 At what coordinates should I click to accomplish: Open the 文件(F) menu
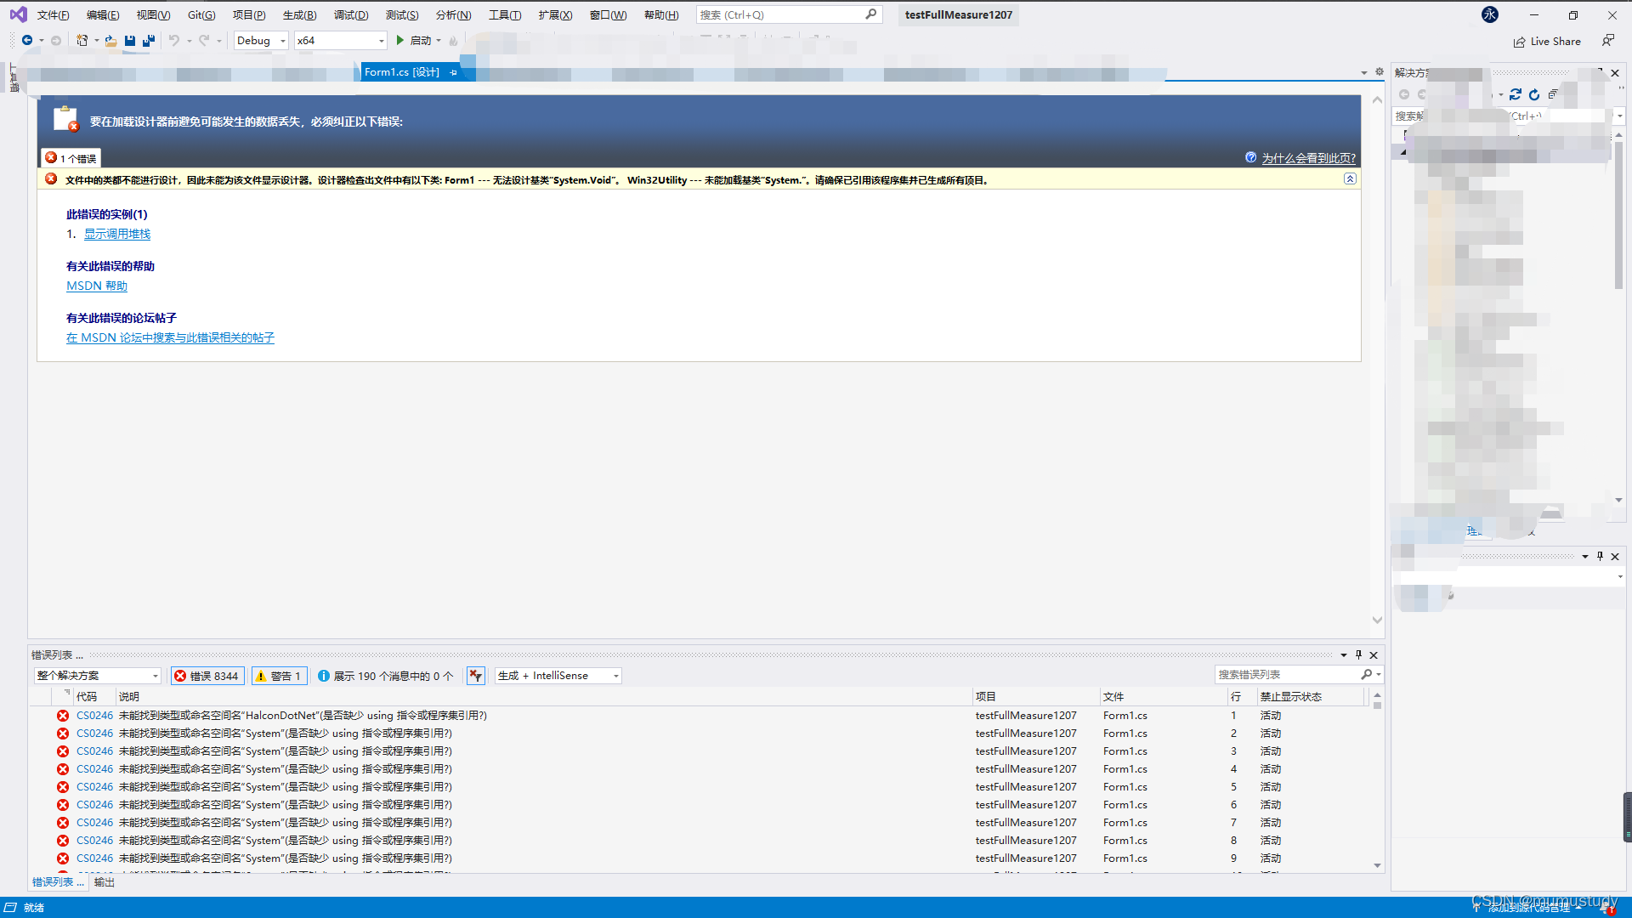coord(53,14)
